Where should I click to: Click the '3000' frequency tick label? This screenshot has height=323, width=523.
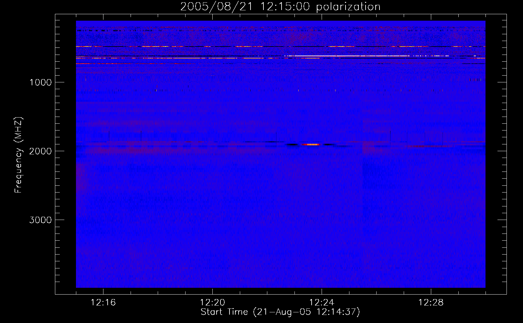pyautogui.click(x=40, y=220)
